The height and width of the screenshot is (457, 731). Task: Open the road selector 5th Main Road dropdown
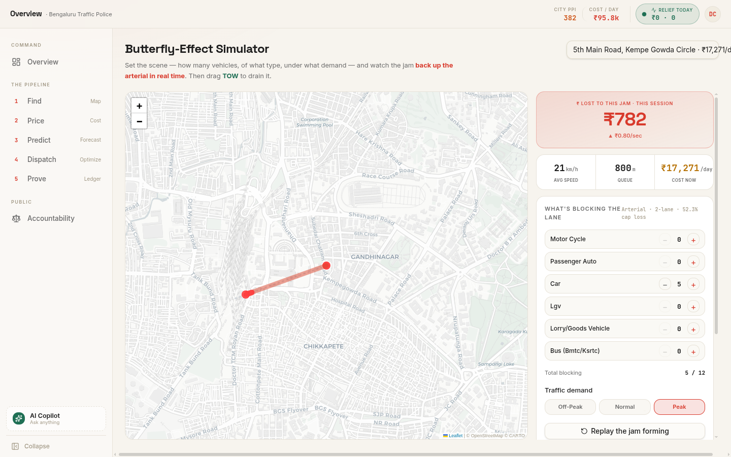[x=642, y=50]
